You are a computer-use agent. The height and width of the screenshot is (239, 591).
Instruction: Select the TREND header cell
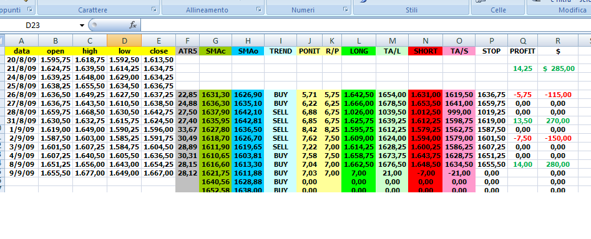280,51
